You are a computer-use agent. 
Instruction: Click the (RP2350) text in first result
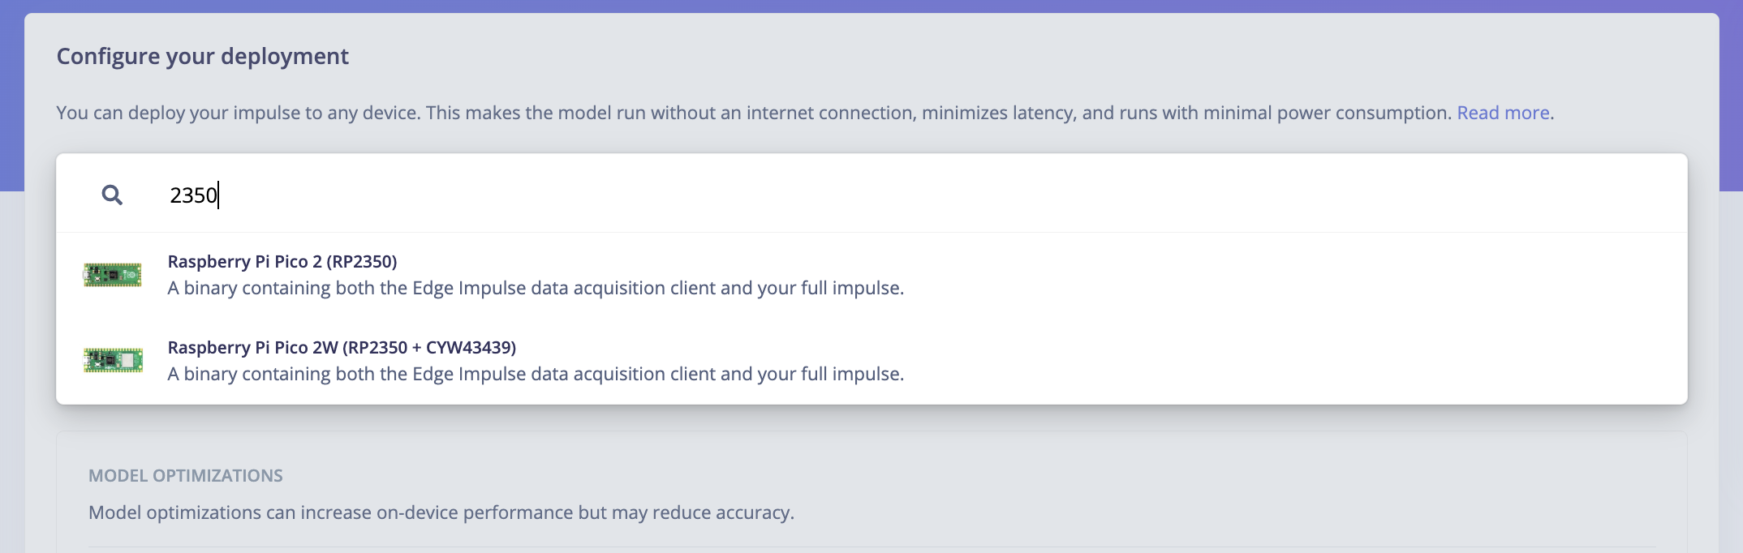tap(362, 261)
